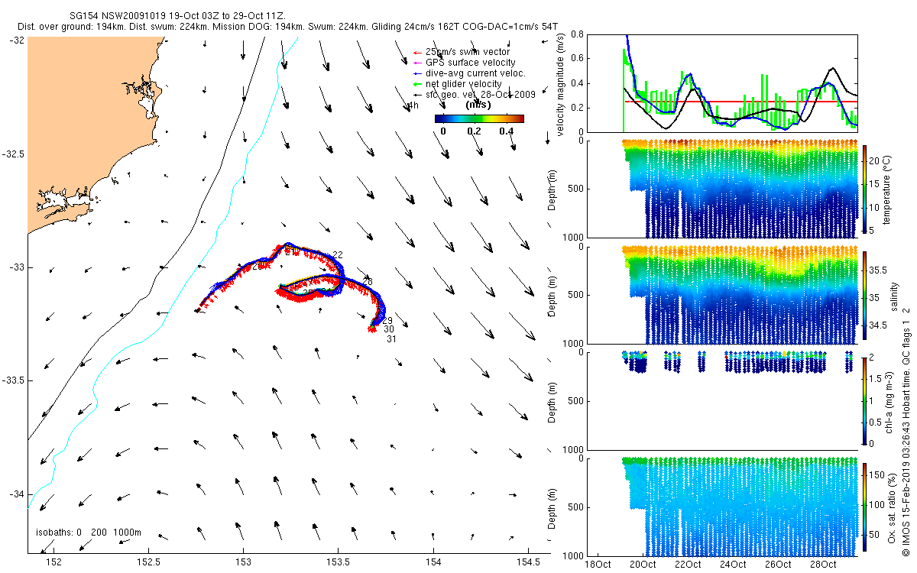Click the 'chl-a (mg m-3)' color bar label

pos(890,402)
